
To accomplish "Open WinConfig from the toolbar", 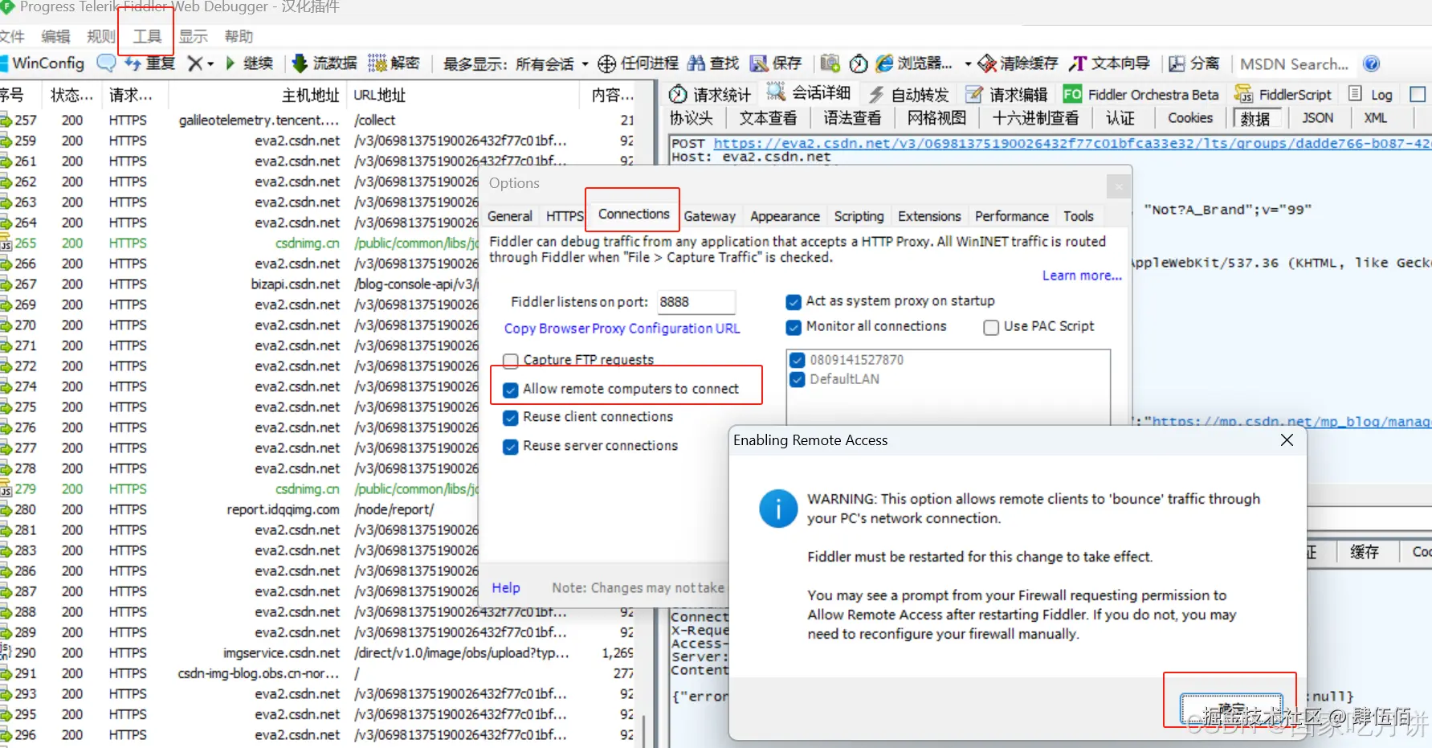I will coord(43,63).
